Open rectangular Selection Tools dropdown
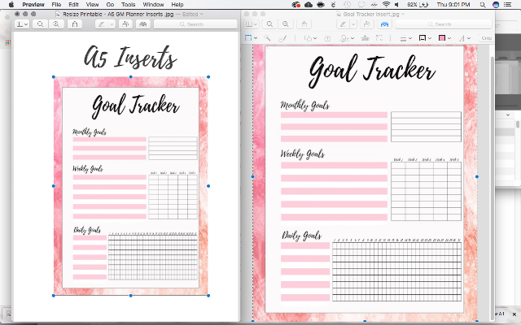 [x=251, y=38]
